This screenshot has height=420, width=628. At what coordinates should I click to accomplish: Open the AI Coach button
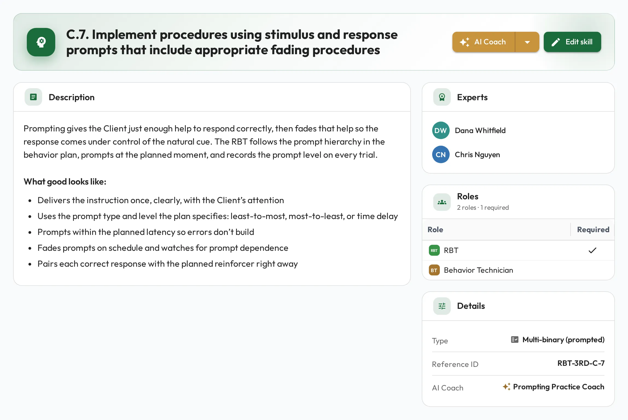tap(484, 42)
